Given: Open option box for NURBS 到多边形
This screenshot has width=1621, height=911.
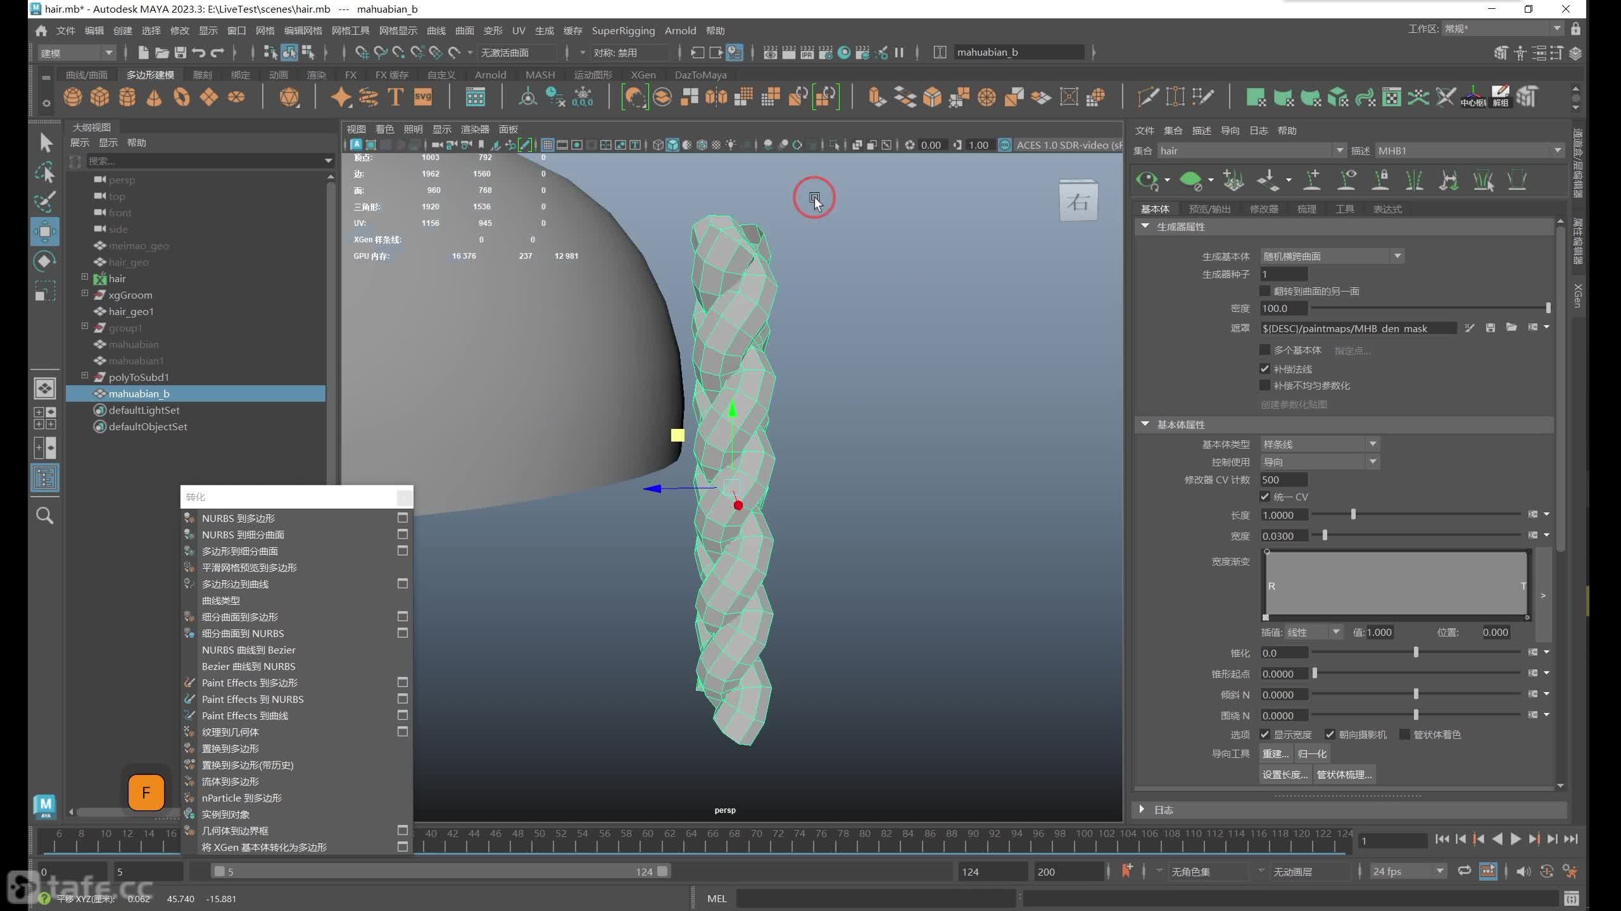Looking at the screenshot, I should pos(402,517).
